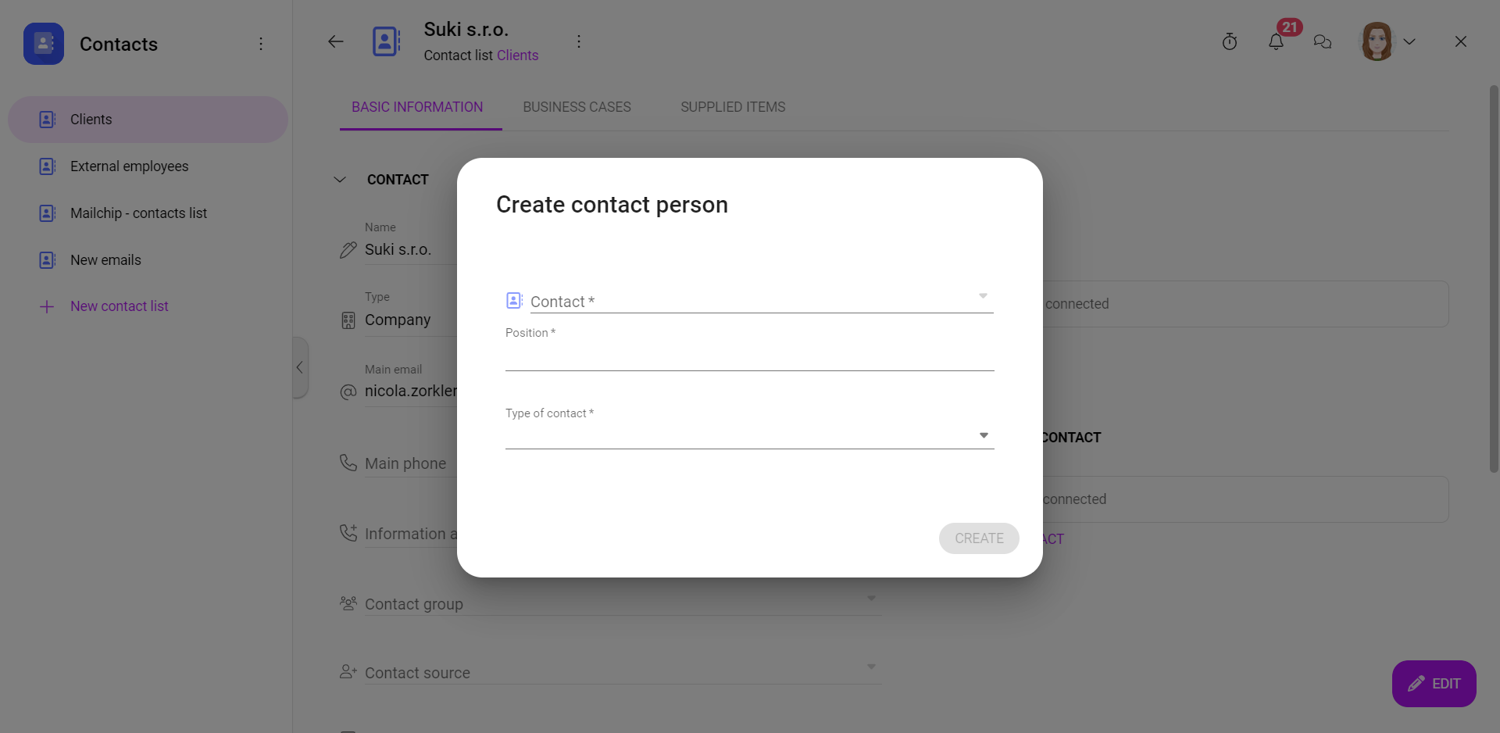Click the External employees list icon
The width and height of the screenshot is (1500, 733).
pyautogui.click(x=48, y=166)
